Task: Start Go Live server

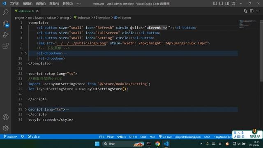Action: 165,137
